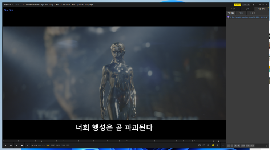Move playlist item to bottom
The image size is (270, 150).
[239, 146]
